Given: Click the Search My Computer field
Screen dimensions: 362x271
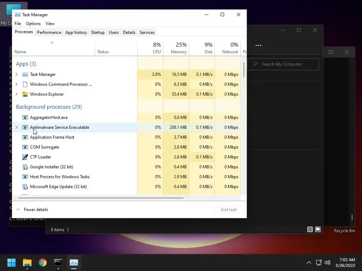Looking at the screenshot, I should click(x=283, y=64).
